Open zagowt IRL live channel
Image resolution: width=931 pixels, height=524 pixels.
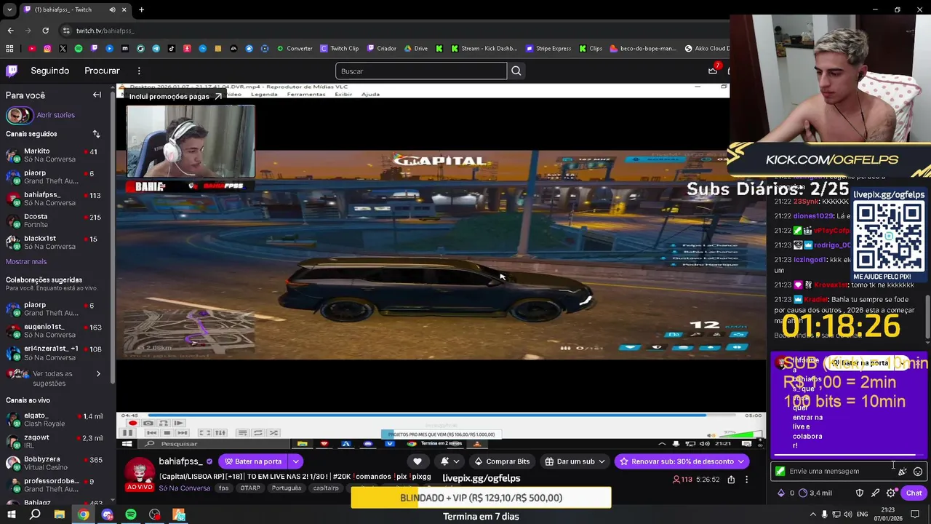tap(55, 442)
